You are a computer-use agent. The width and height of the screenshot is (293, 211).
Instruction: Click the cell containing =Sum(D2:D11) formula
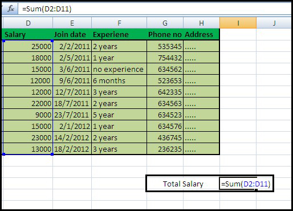(x=246, y=184)
